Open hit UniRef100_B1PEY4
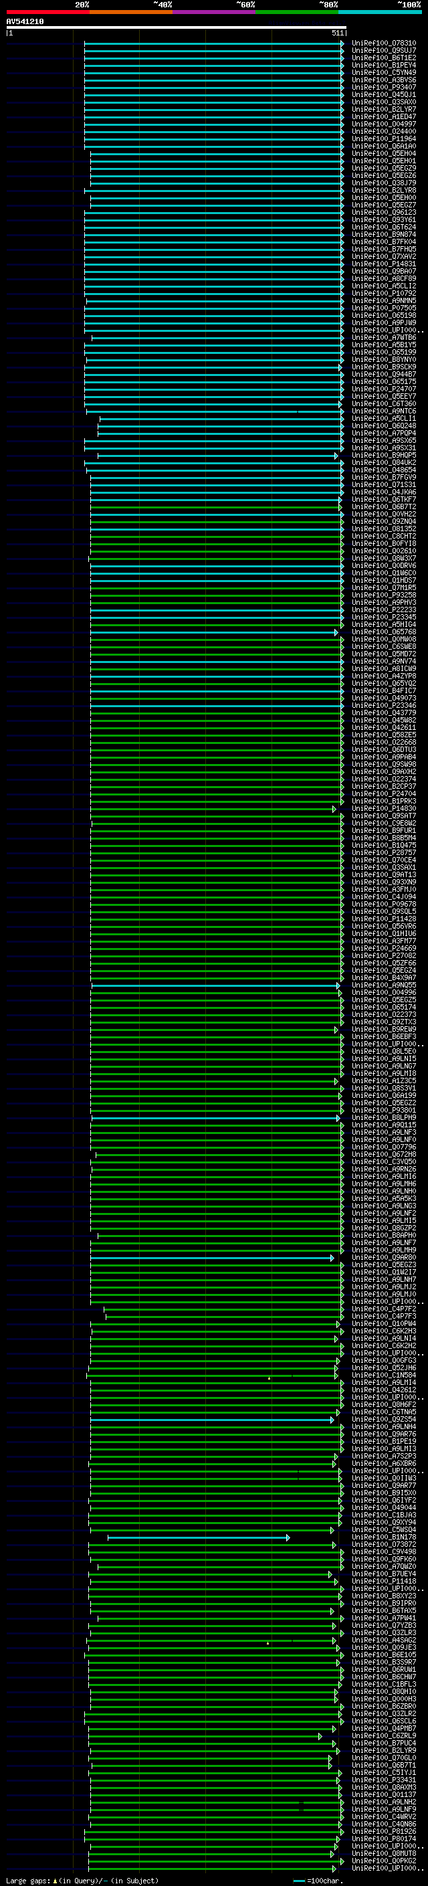The width and height of the screenshot is (428, 1886). (384, 65)
